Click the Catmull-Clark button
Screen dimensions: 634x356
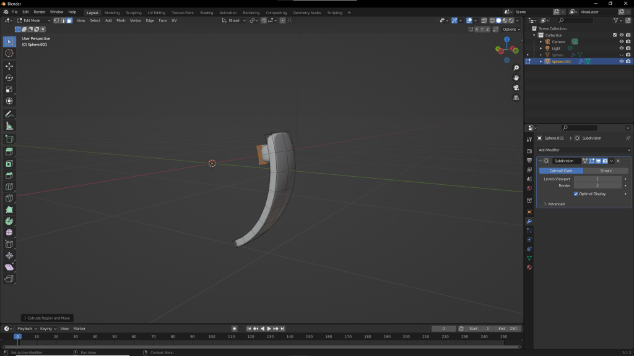pos(560,171)
